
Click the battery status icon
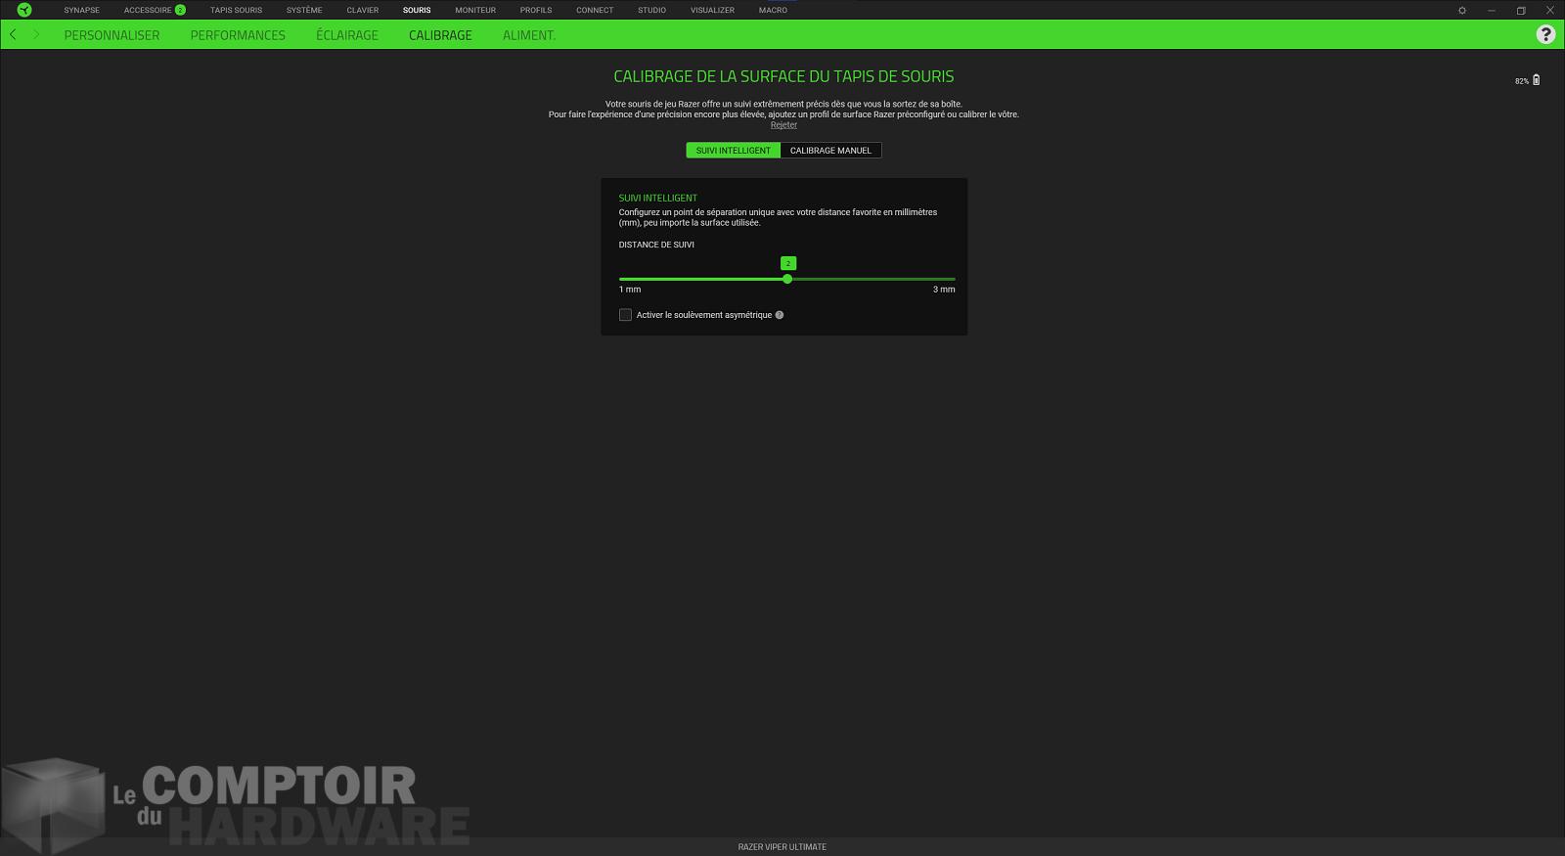[1536, 80]
